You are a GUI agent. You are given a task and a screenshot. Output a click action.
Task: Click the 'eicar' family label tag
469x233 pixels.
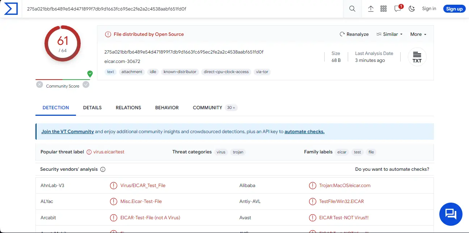[342, 152]
